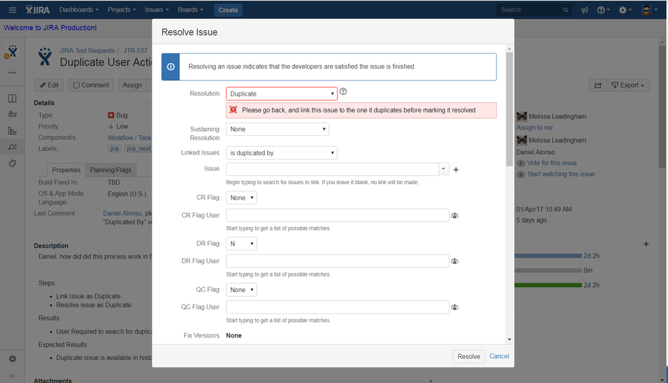The width and height of the screenshot is (668, 383).
Task: Click Vote for this issue link
Action: 552,163
